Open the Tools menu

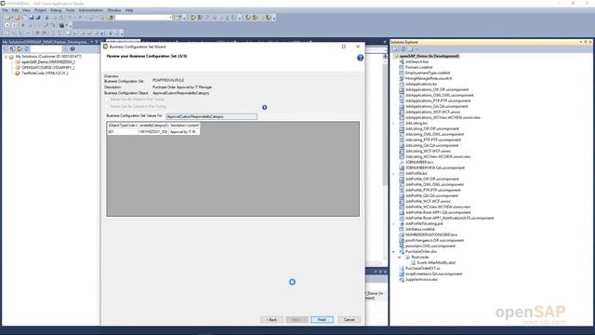(71, 10)
